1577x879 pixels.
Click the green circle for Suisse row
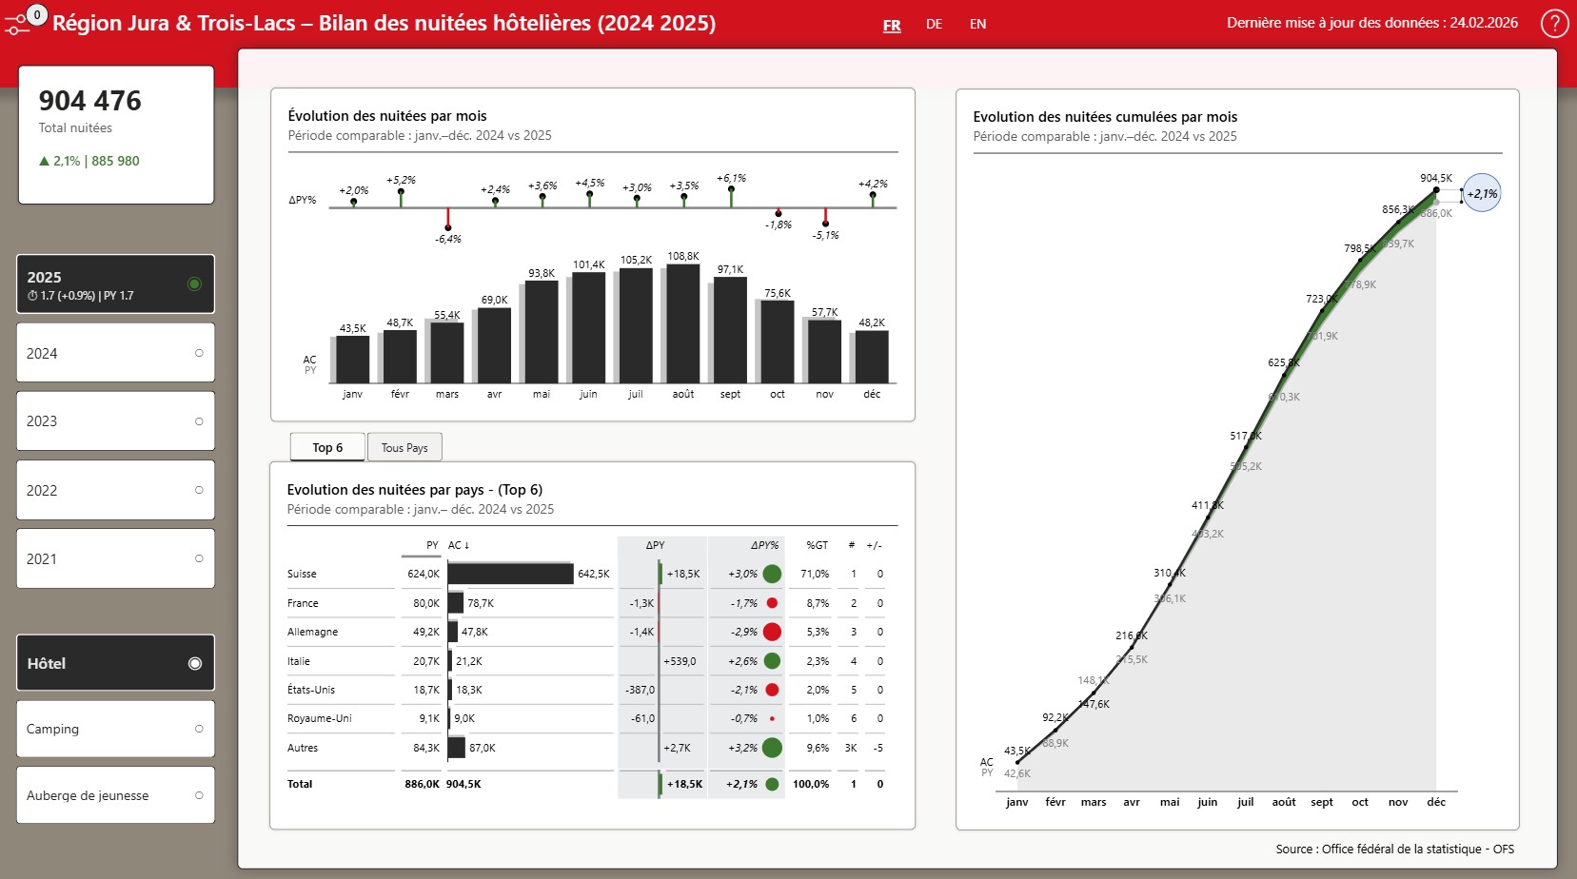click(x=772, y=574)
